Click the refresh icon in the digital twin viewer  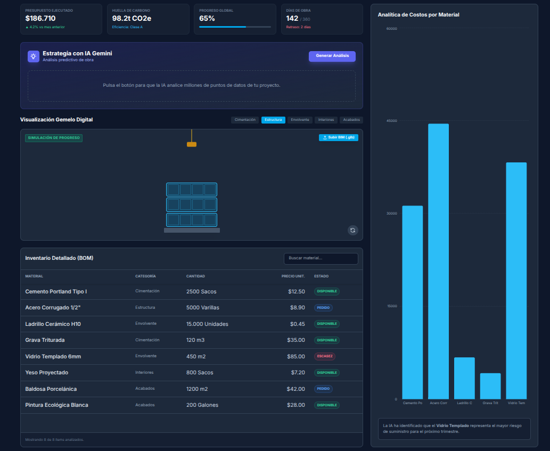pos(352,230)
